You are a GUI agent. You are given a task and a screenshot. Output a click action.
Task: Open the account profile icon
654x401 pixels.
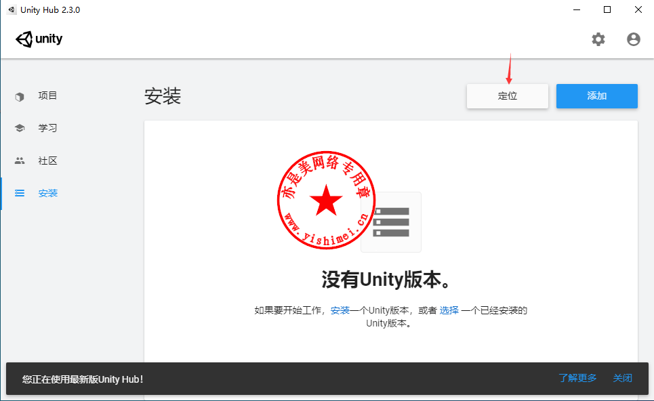(x=633, y=39)
